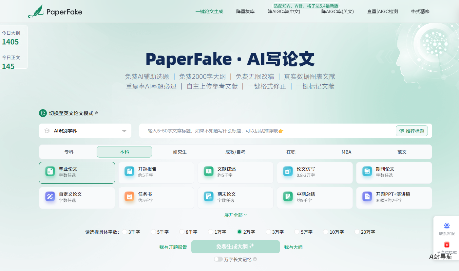Click the help icon next to 万字长文记忆
The height and width of the screenshot is (271, 459).
pos(255,259)
